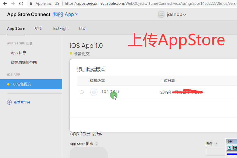This screenshot has height=158, width=237.
Task: Open the 活动 tab
Action: pyautogui.click(x=83, y=29)
